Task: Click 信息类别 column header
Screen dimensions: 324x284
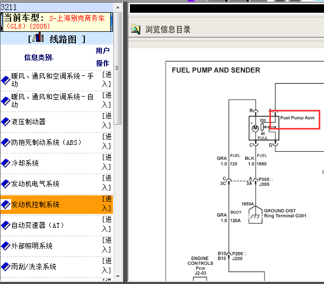Action: [39, 57]
